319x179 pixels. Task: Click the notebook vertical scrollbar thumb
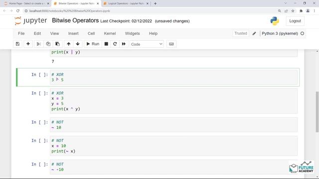pyautogui.click(x=317, y=112)
